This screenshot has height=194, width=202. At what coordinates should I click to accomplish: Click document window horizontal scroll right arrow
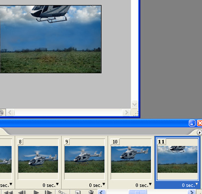click(x=127, y=112)
